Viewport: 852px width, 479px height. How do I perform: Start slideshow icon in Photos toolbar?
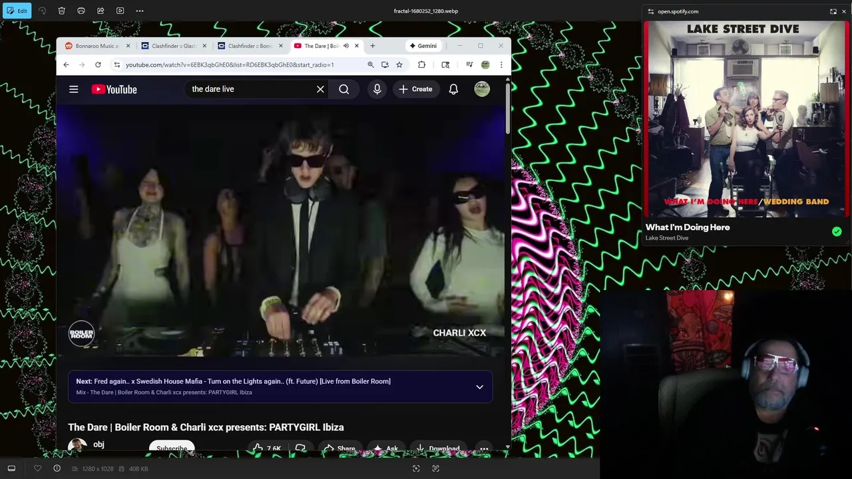(120, 11)
